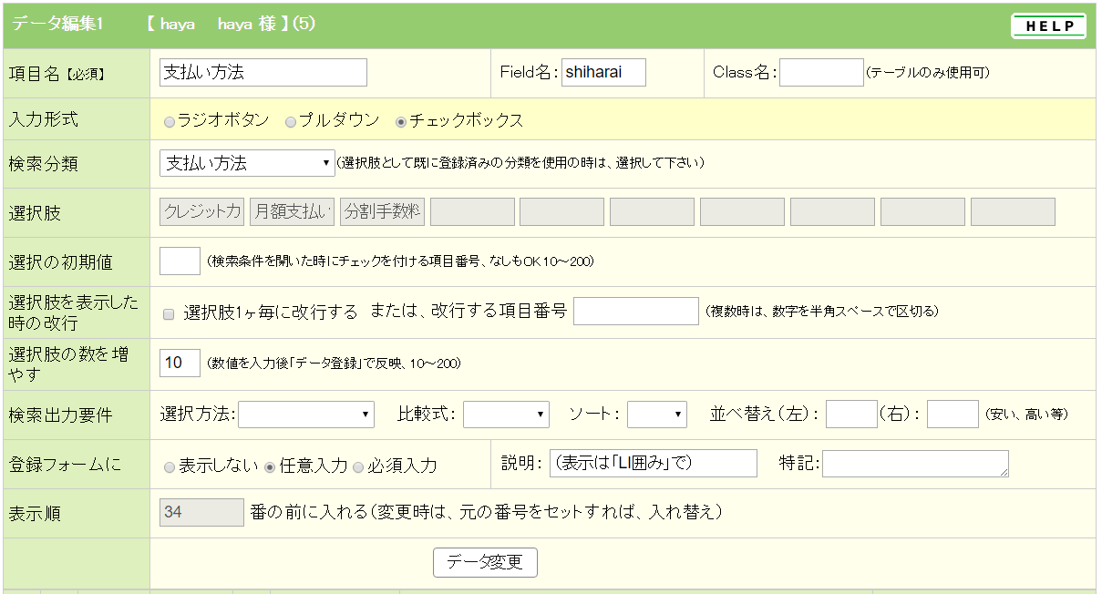1102x594 pixels.
Task: Select 任意入力 radio option
Action: pos(270,466)
